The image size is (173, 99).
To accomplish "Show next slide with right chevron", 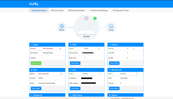I will pos(142,31).
